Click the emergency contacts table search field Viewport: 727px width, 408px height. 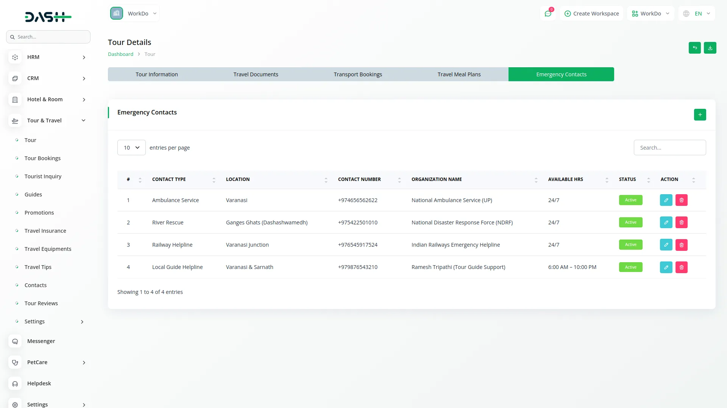[669, 148]
